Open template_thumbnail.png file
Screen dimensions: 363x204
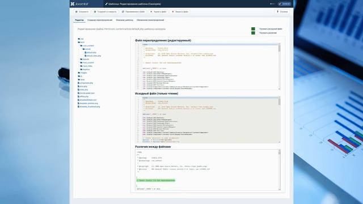click(x=89, y=107)
